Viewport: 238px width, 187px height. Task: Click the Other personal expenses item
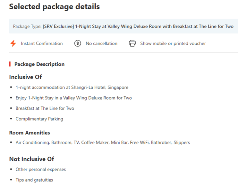click(x=41, y=169)
